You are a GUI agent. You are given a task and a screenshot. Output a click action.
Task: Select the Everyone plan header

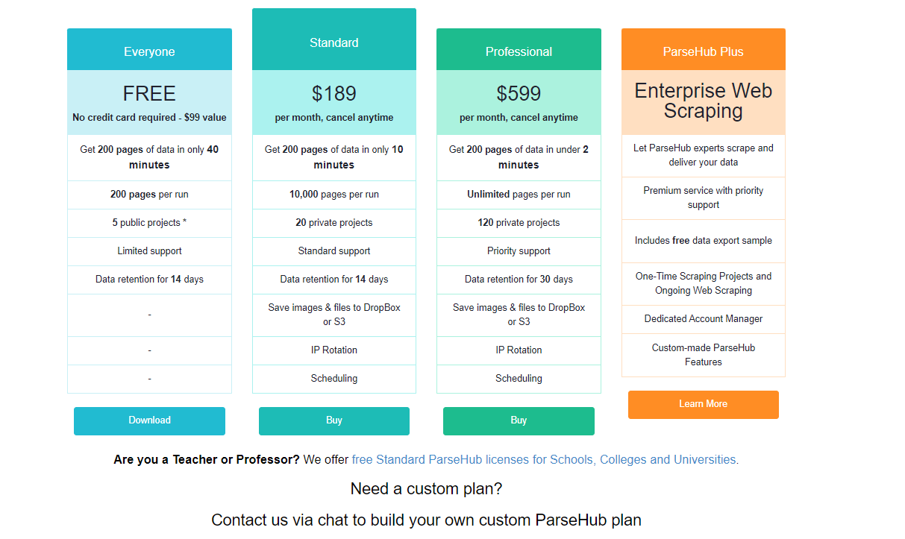[149, 51]
